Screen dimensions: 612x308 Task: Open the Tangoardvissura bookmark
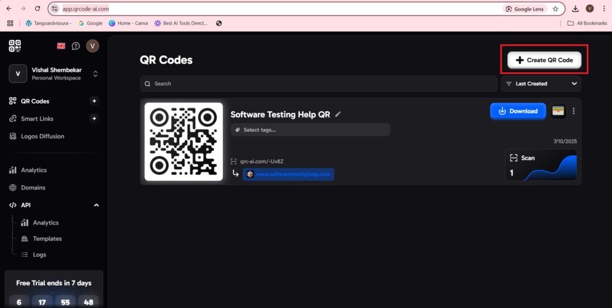point(48,23)
